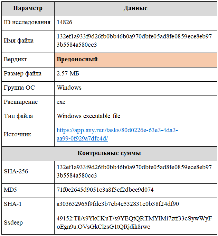Click the "Источник" label cell
Image resolution: width=218 pixels, height=236 pixels.
[18, 134]
